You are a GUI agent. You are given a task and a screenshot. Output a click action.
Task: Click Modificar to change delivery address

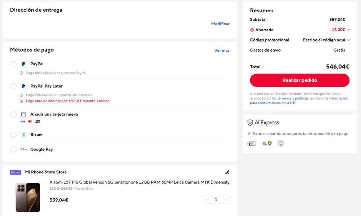tap(221, 23)
